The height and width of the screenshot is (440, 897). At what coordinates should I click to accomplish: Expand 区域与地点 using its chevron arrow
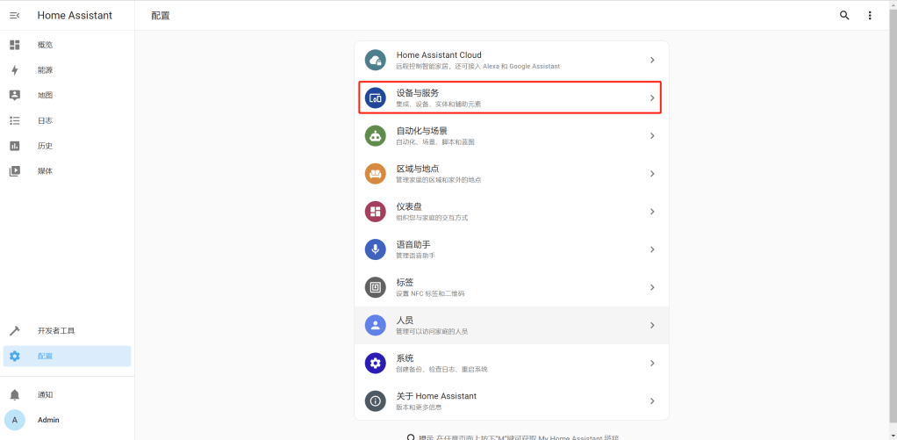click(651, 174)
